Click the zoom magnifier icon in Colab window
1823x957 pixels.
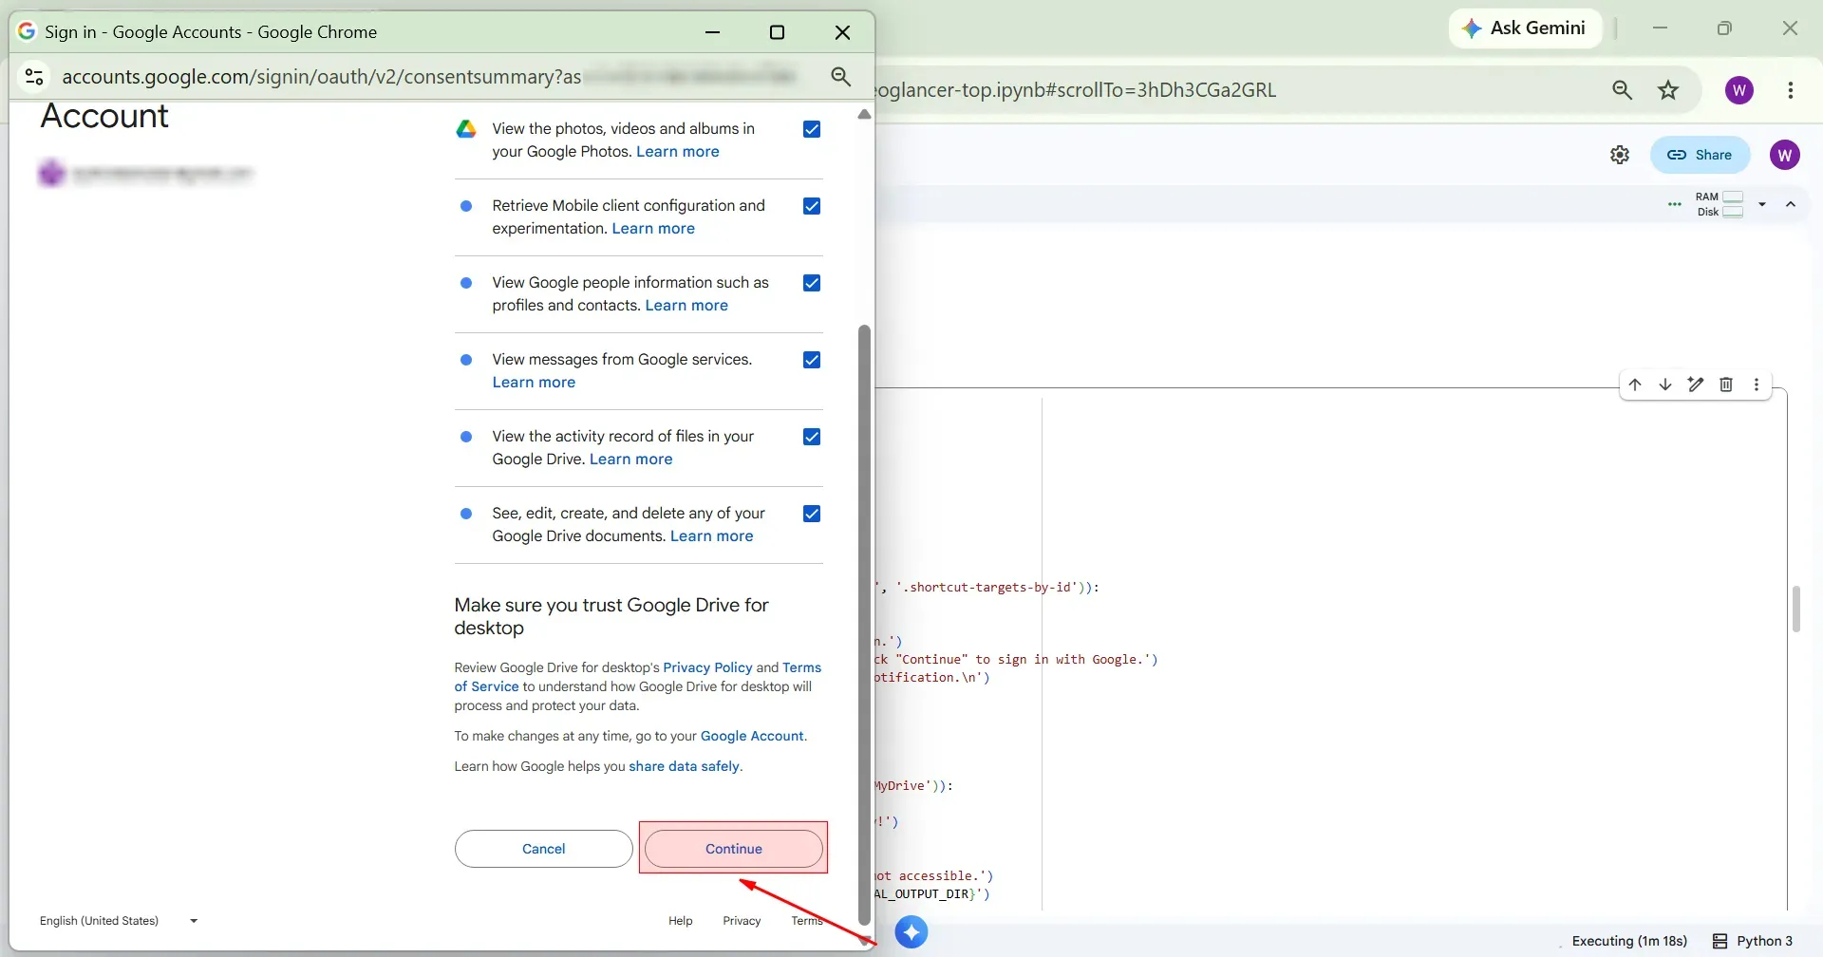click(1622, 90)
